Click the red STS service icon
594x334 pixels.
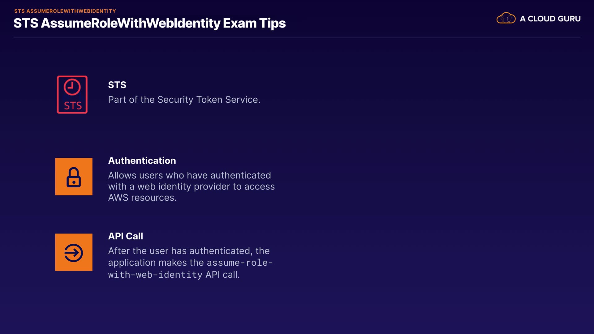(72, 95)
